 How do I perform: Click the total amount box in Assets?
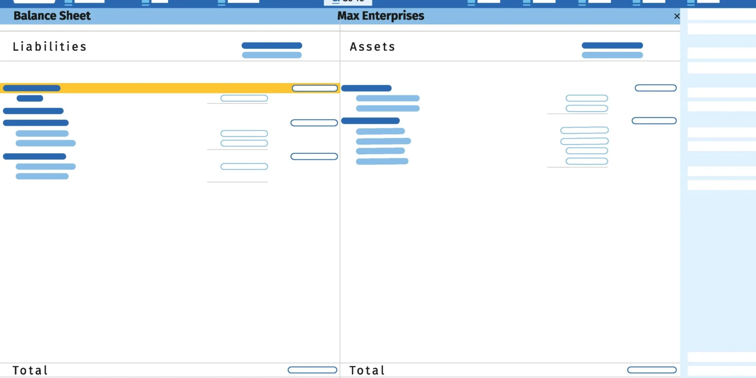(x=652, y=370)
